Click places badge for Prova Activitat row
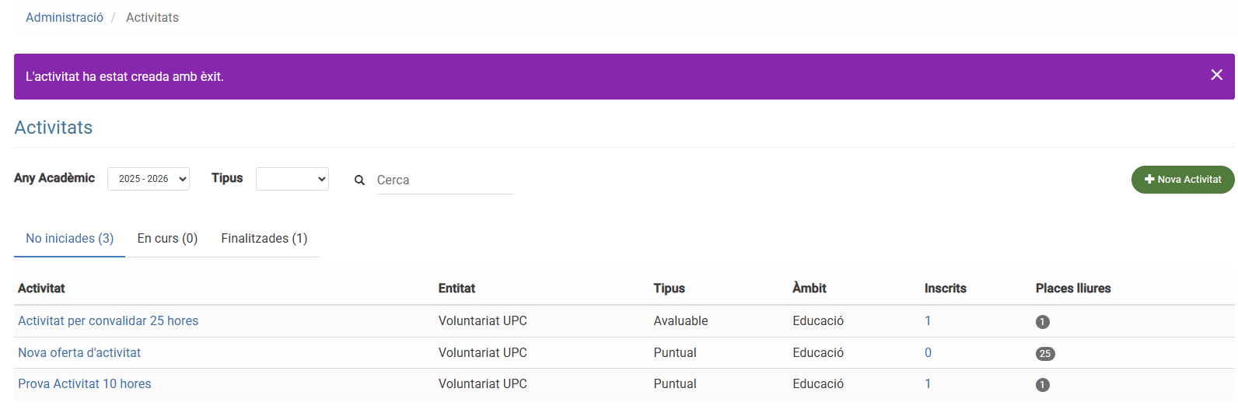Viewport: 1238px width, 413px height. [x=1043, y=385]
